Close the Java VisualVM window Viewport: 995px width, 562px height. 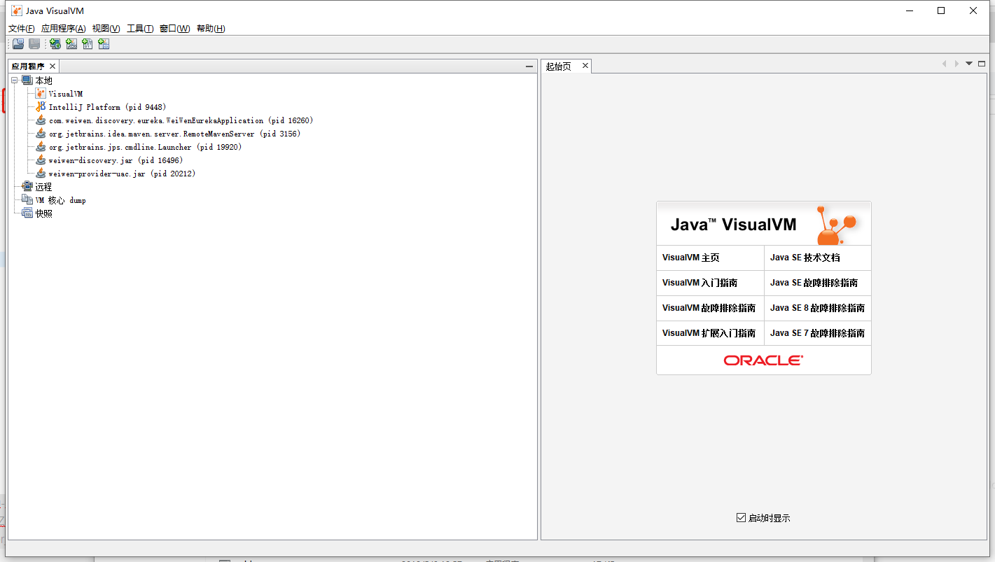(x=973, y=10)
